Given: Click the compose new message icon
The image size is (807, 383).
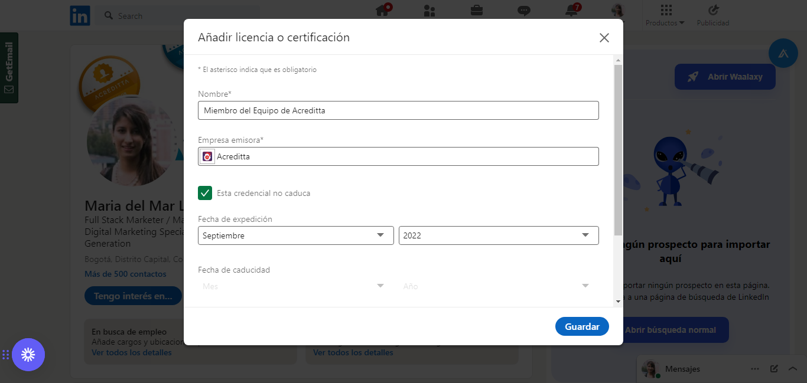Looking at the screenshot, I should (x=774, y=369).
